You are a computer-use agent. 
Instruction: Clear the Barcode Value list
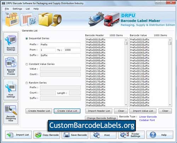pyautogui.click(x=165, y=111)
